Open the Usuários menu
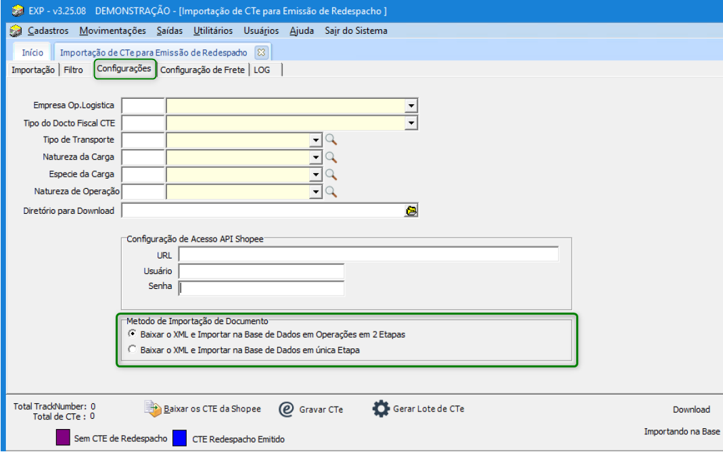723x452 pixels. pyautogui.click(x=261, y=31)
